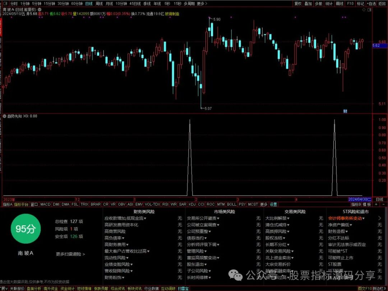The width and height of the screenshot is (388, 291).
Task: Select the MCST indicator tab
Action: pyautogui.click(x=253, y=205)
